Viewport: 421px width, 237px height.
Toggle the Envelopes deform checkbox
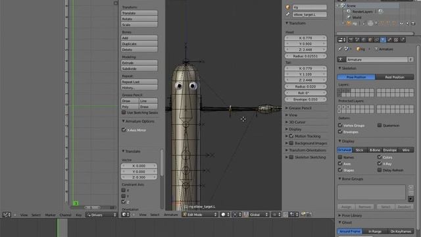point(340,132)
